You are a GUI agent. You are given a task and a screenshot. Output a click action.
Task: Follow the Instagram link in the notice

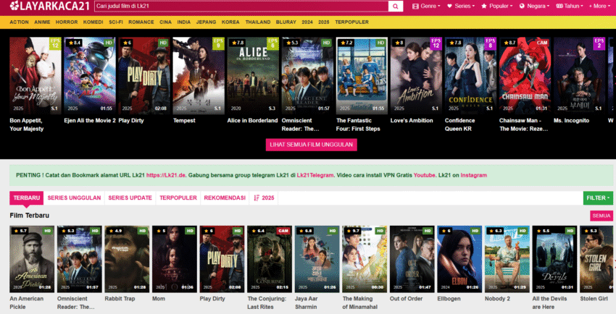coord(473,175)
